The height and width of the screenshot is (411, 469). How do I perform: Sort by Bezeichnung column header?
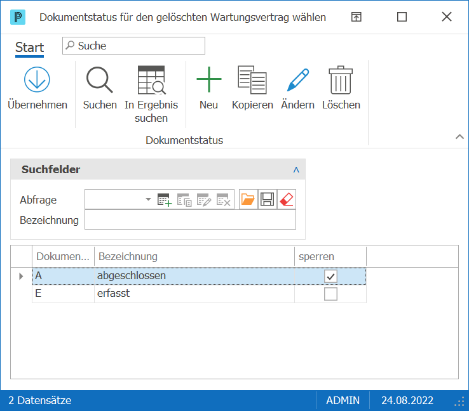point(194,256)
